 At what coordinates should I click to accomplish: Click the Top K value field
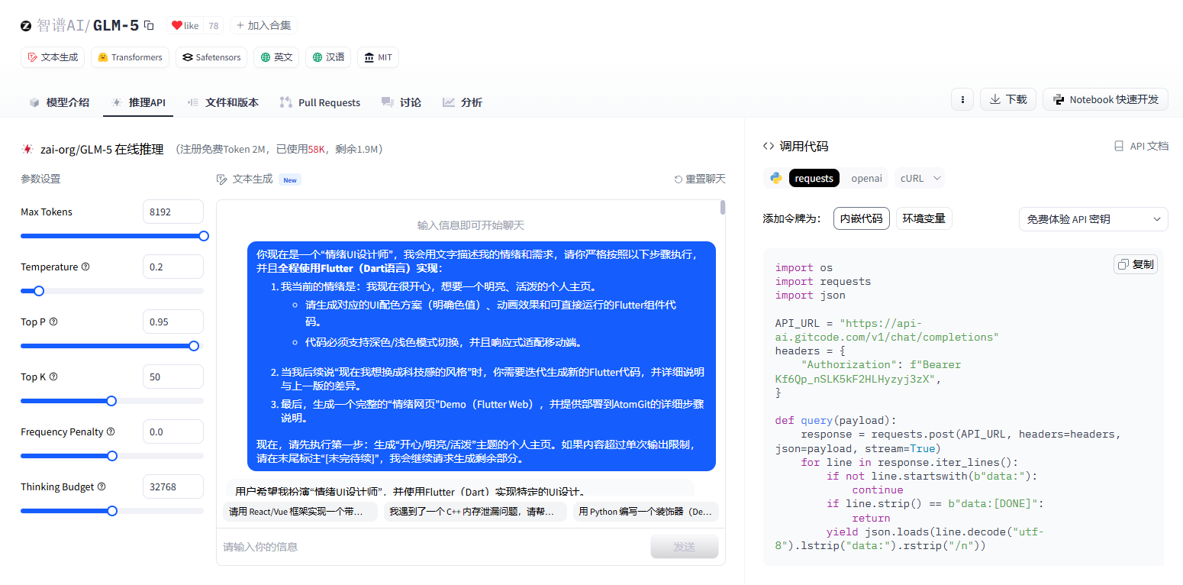coord(173,377)
